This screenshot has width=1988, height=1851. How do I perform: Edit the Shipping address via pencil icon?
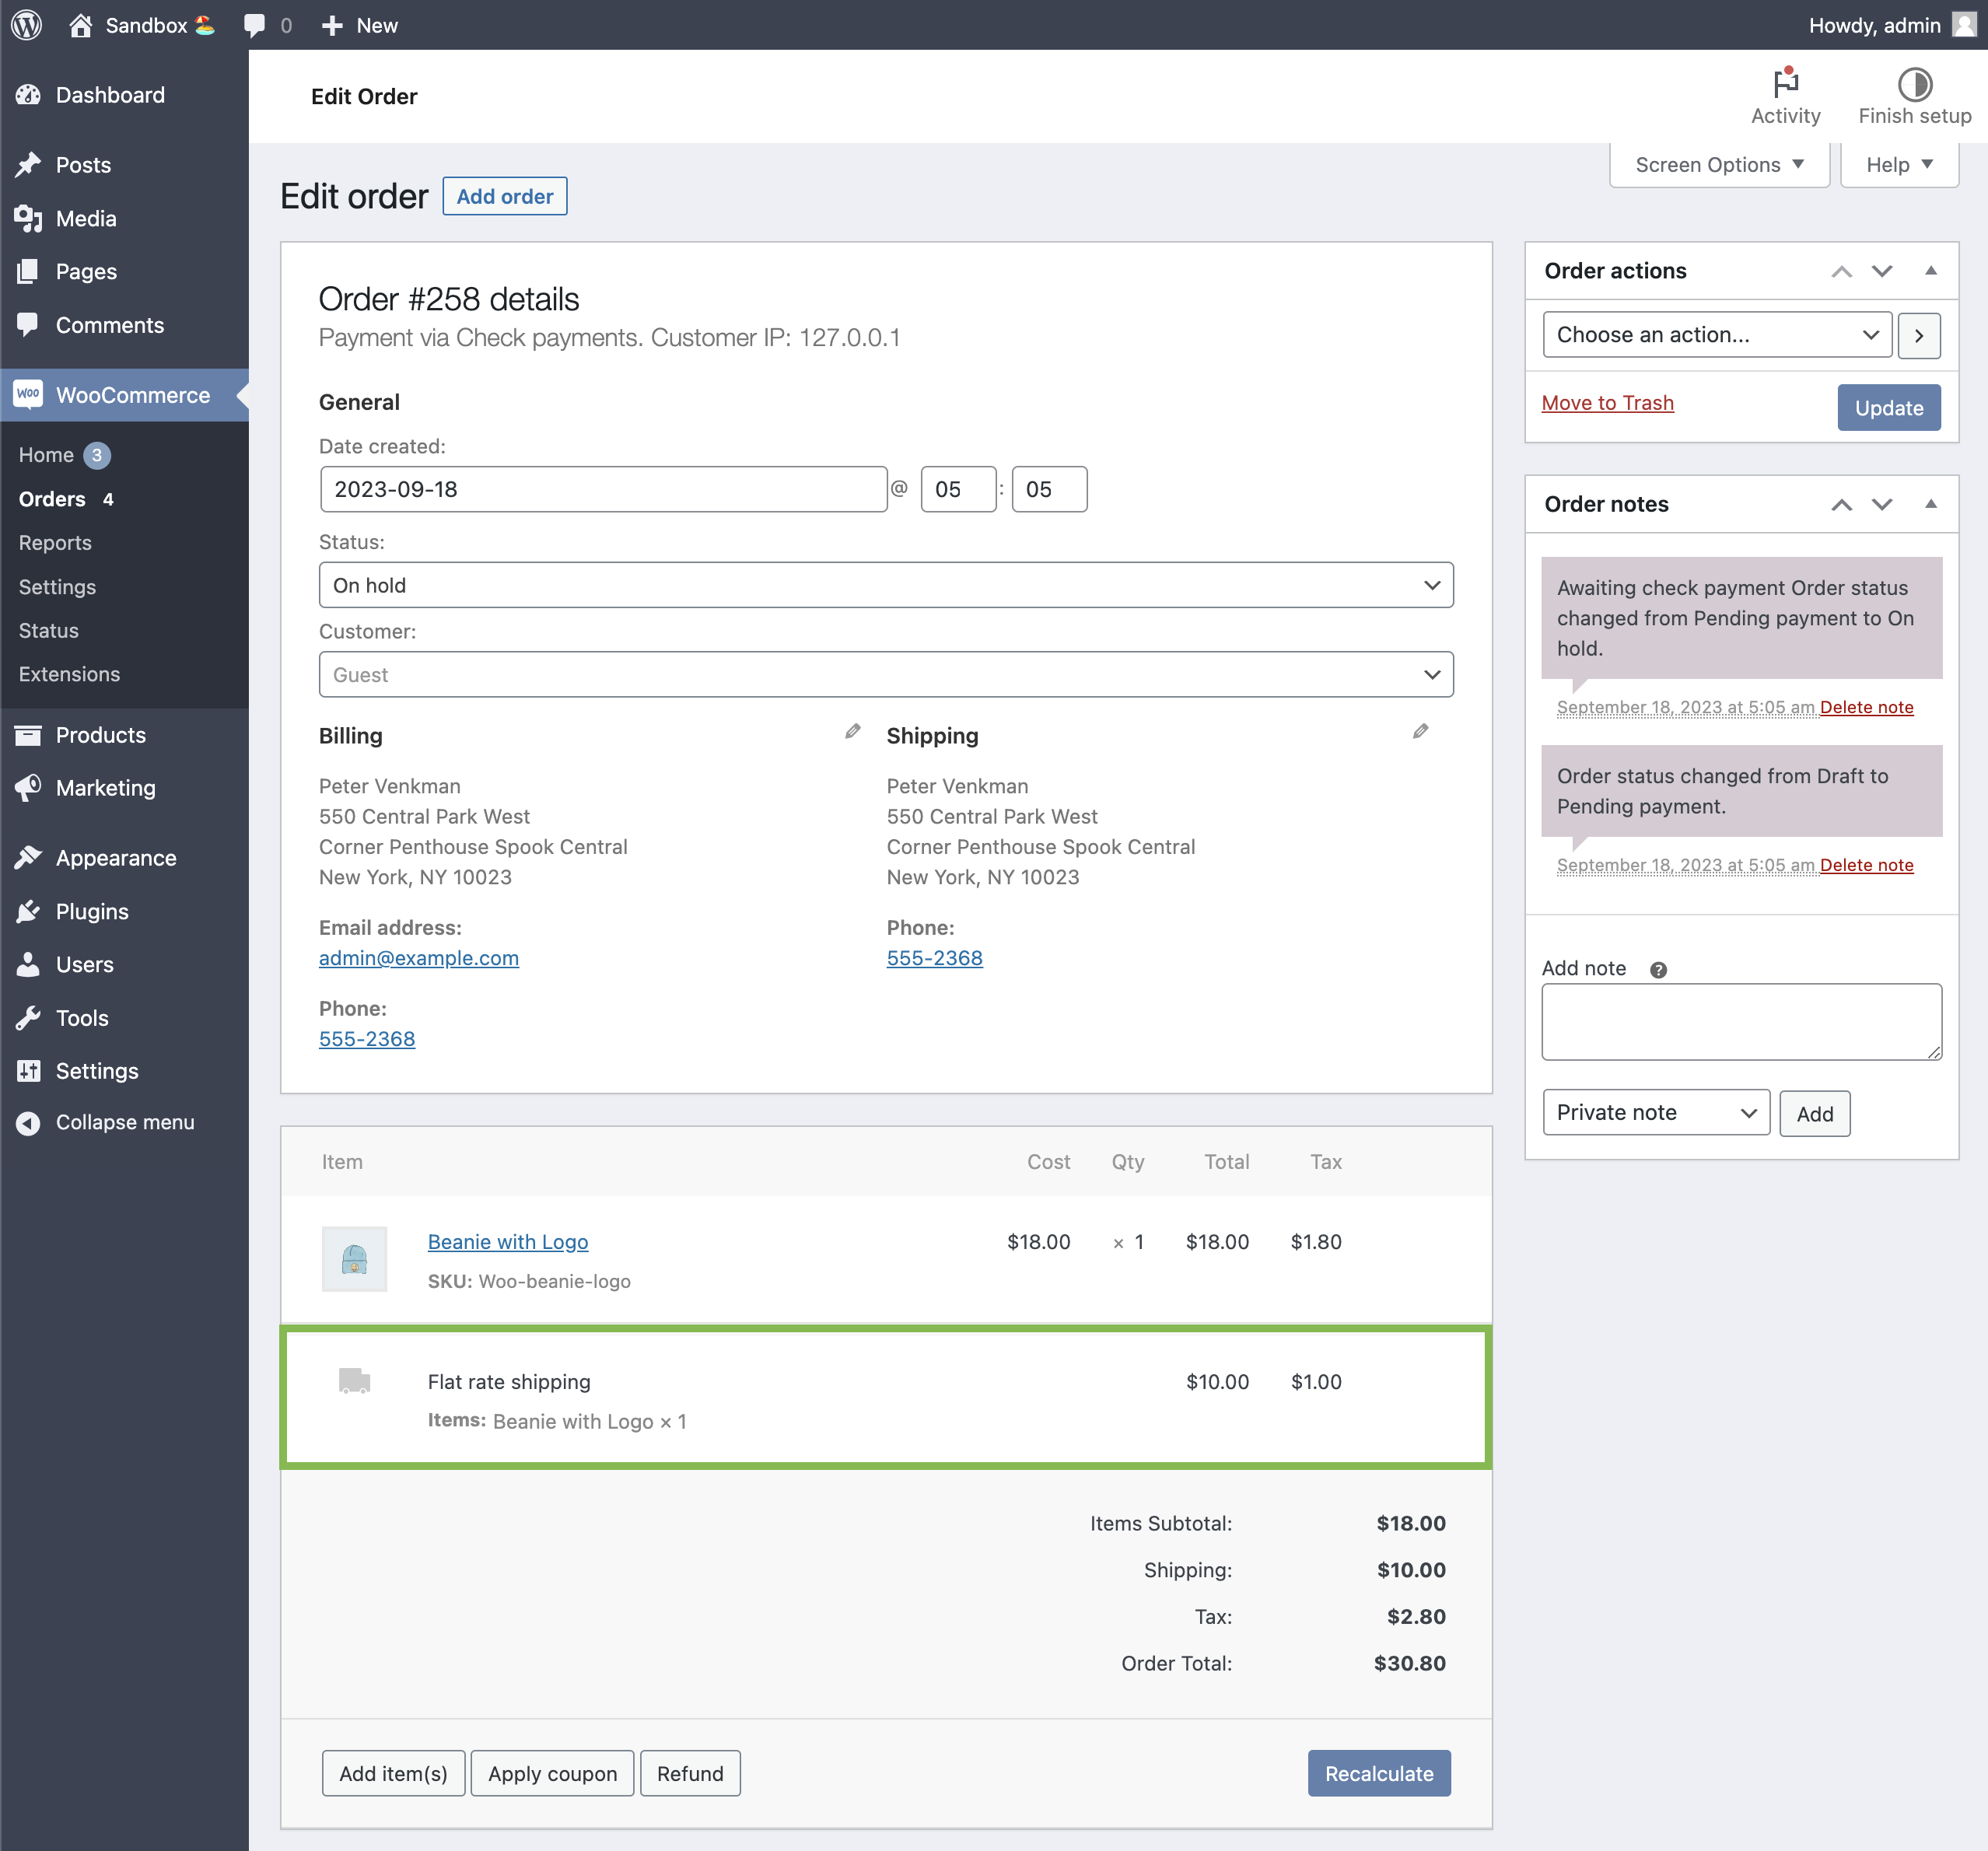[1421, 731]
